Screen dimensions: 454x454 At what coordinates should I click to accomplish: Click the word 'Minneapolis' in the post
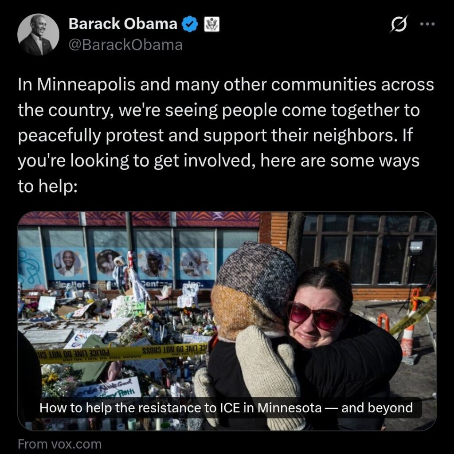tap(86, 85)
